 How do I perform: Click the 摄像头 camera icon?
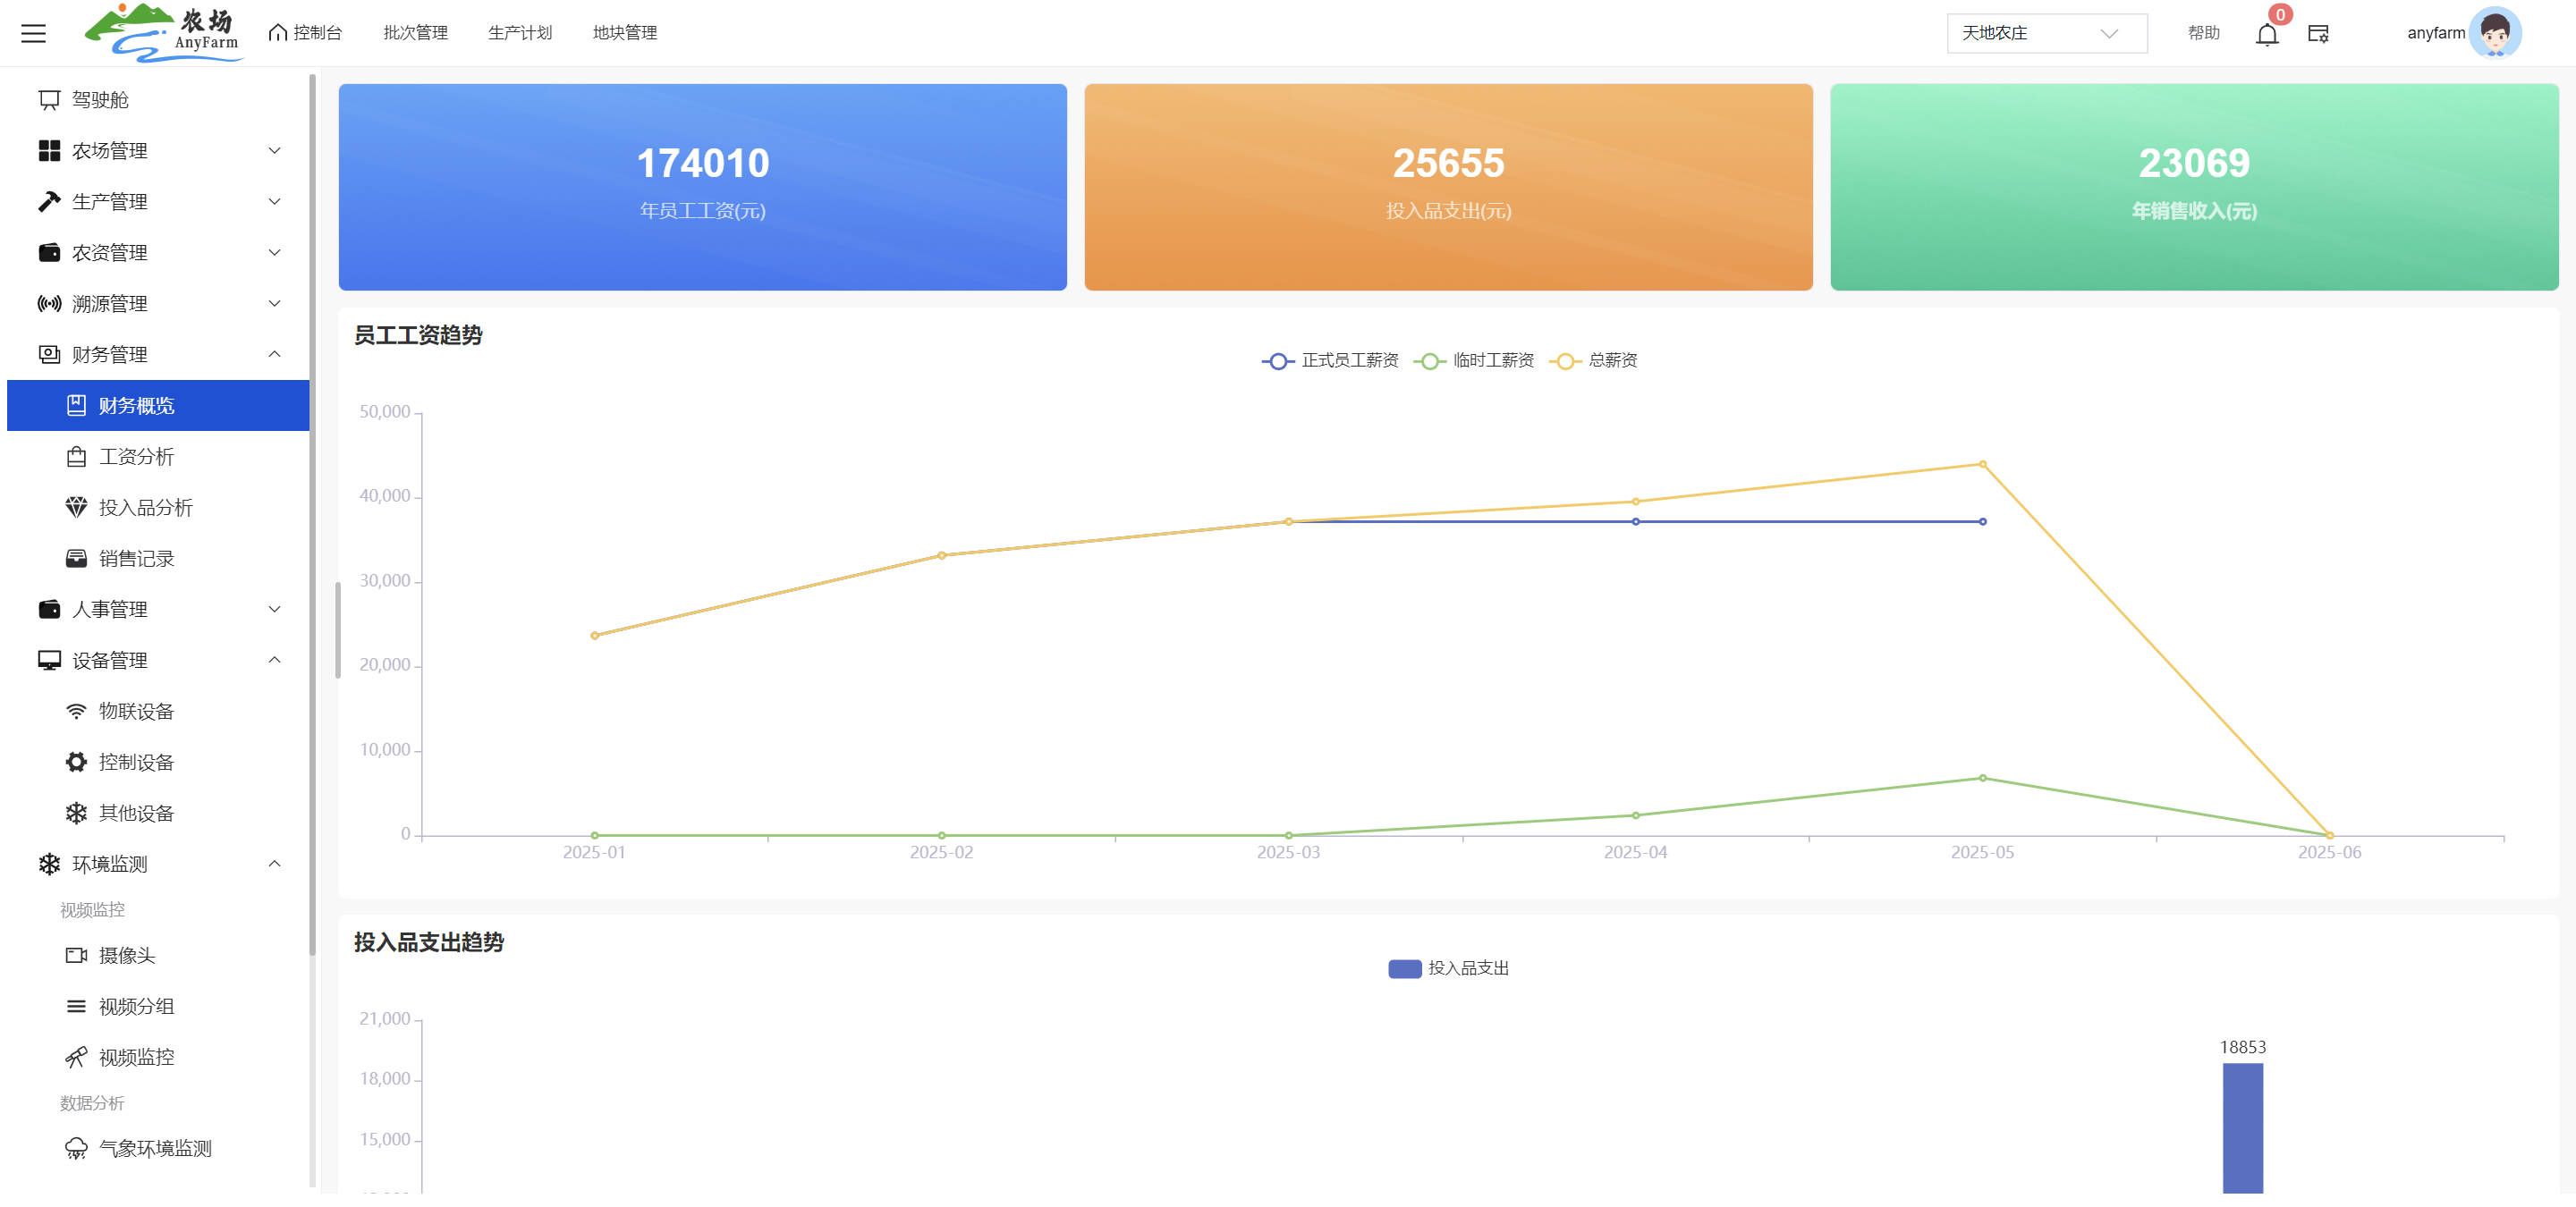coord(76,955)
